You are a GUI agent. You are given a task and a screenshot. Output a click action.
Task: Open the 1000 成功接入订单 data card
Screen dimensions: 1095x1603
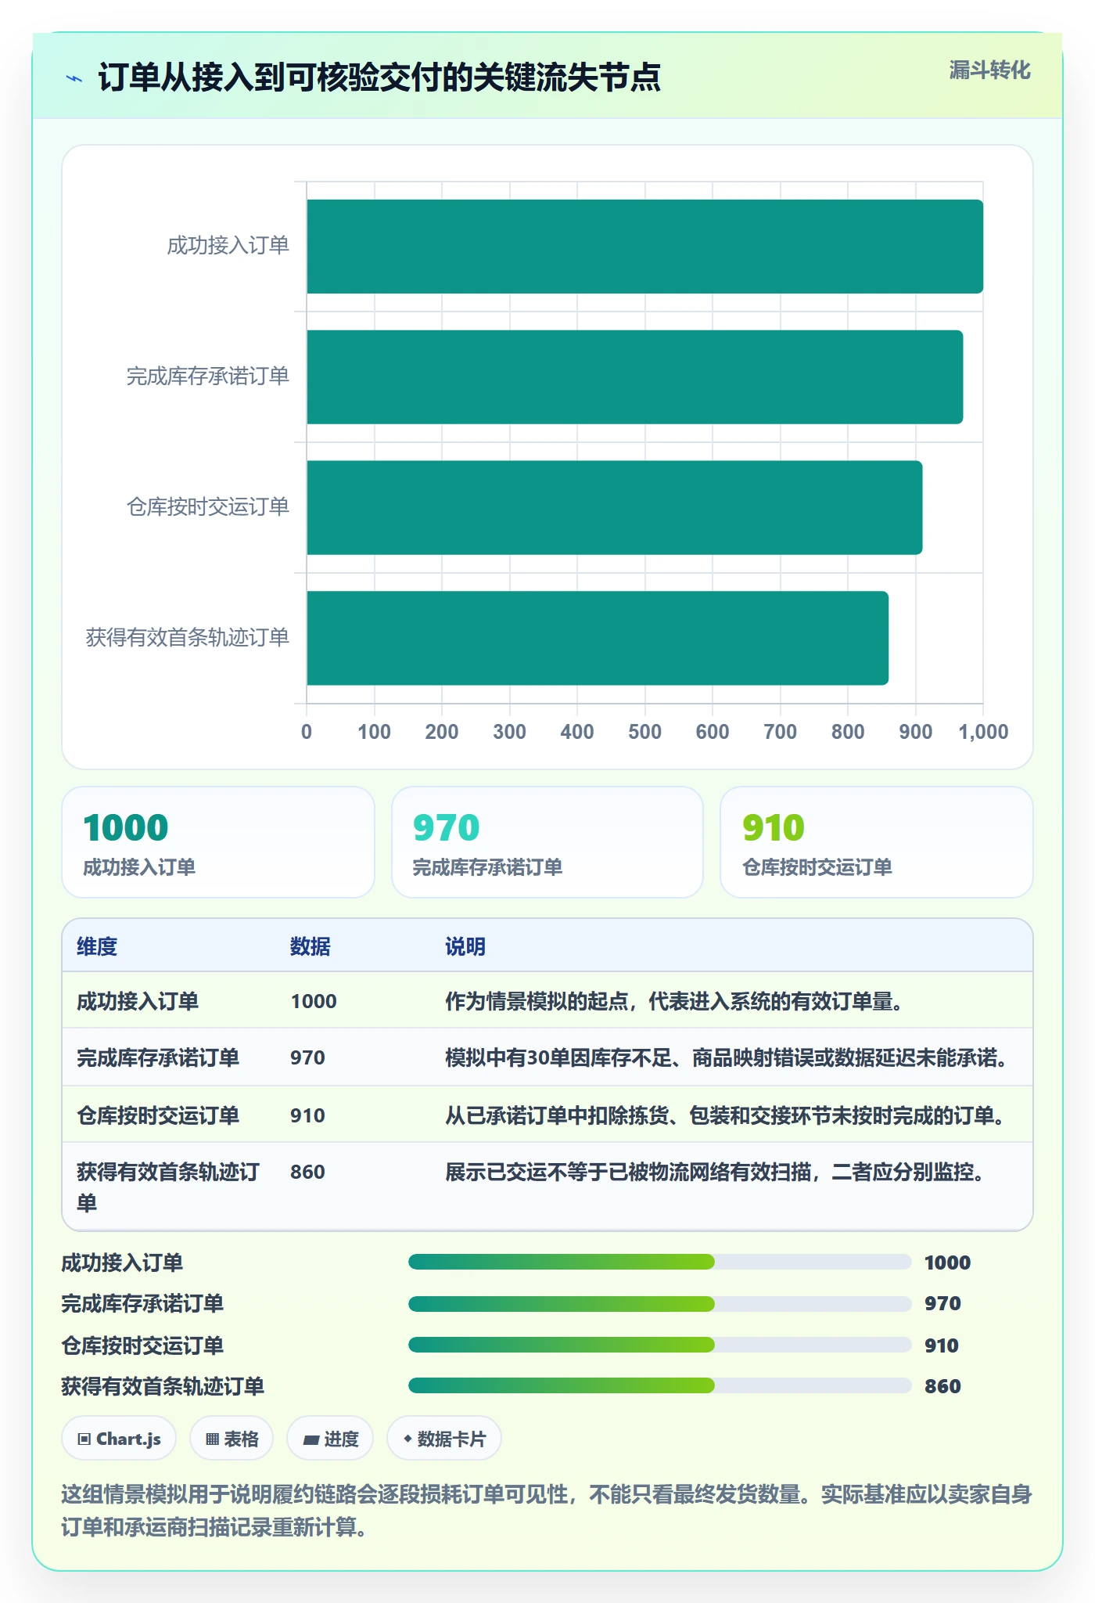218,842
